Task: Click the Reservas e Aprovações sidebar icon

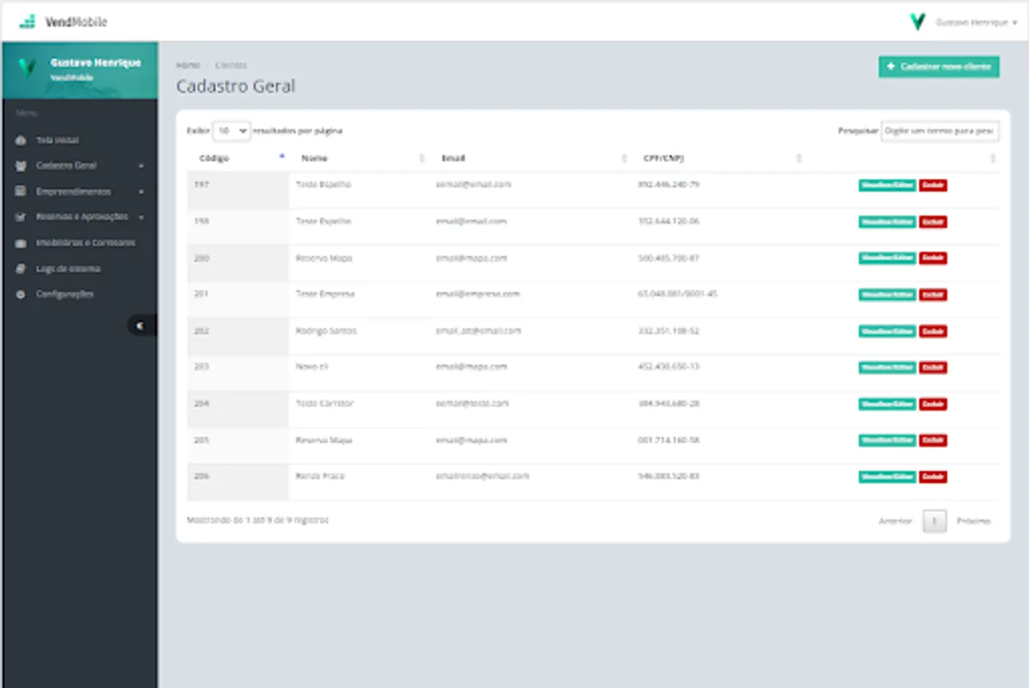Action: (x=21, y=217)
